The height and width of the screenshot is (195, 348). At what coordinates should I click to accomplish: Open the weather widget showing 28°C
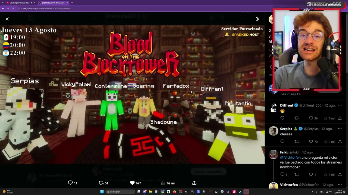(8, 192)
